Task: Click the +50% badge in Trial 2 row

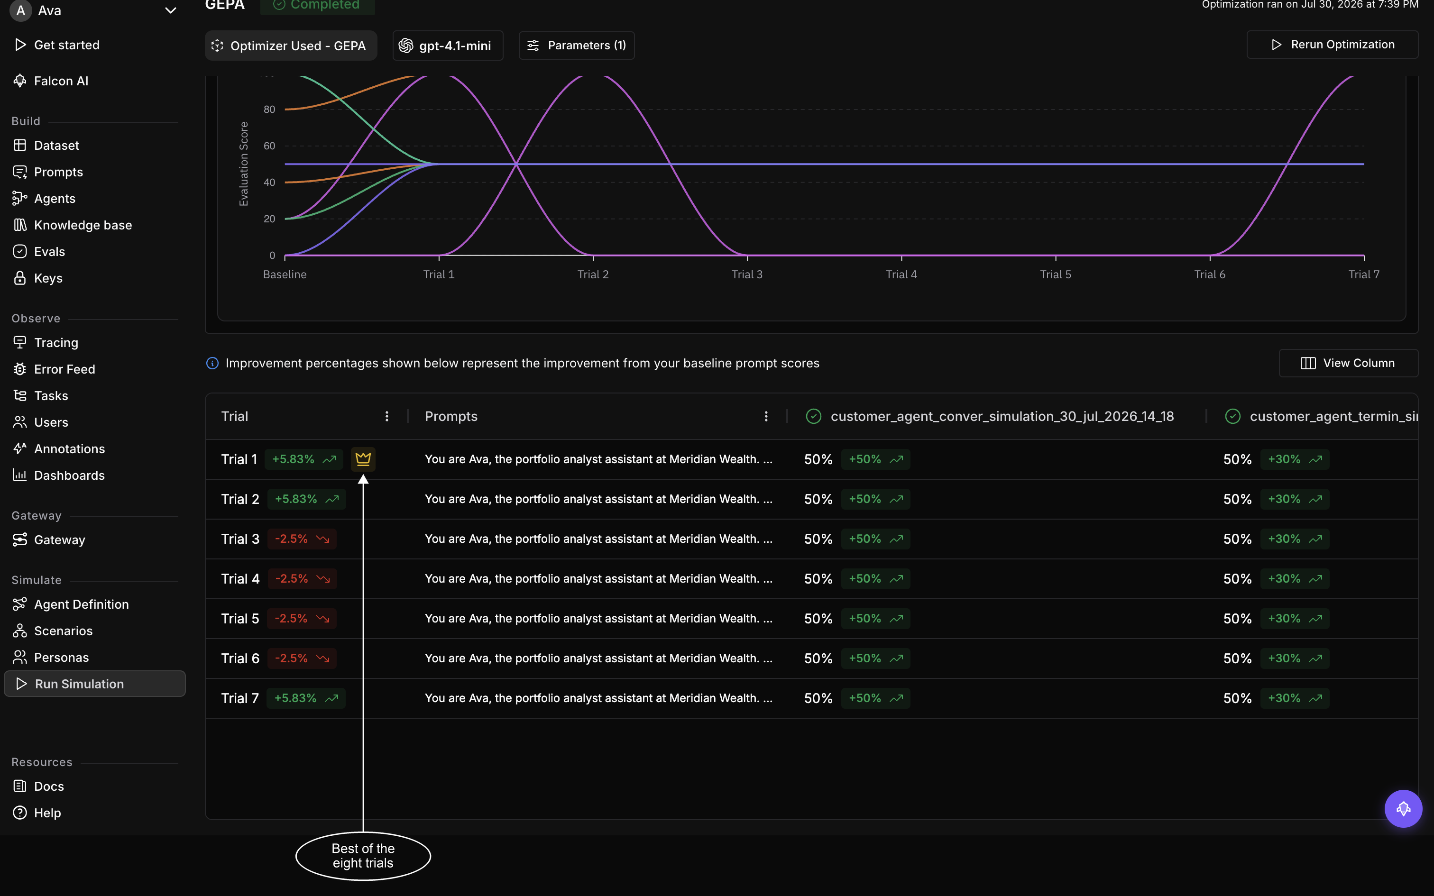Action: click(876, 499)
